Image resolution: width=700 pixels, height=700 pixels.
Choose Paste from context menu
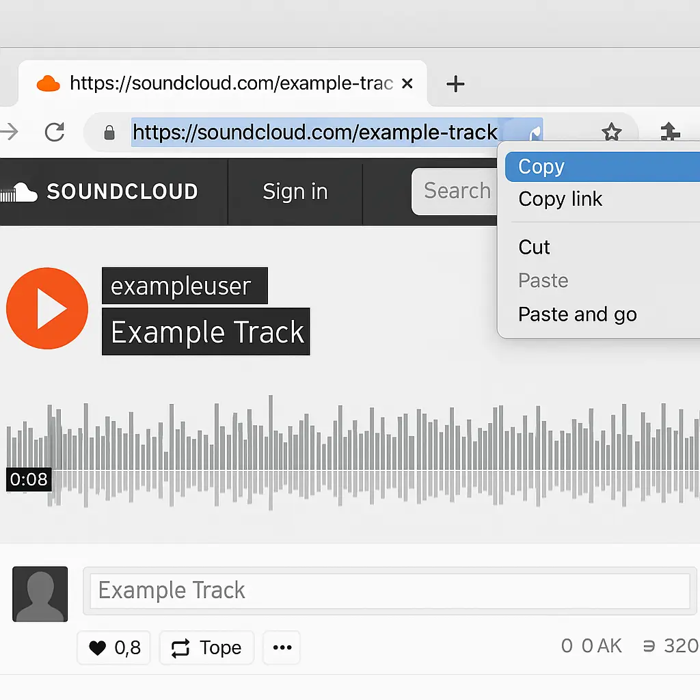click(x=602, y=280)
